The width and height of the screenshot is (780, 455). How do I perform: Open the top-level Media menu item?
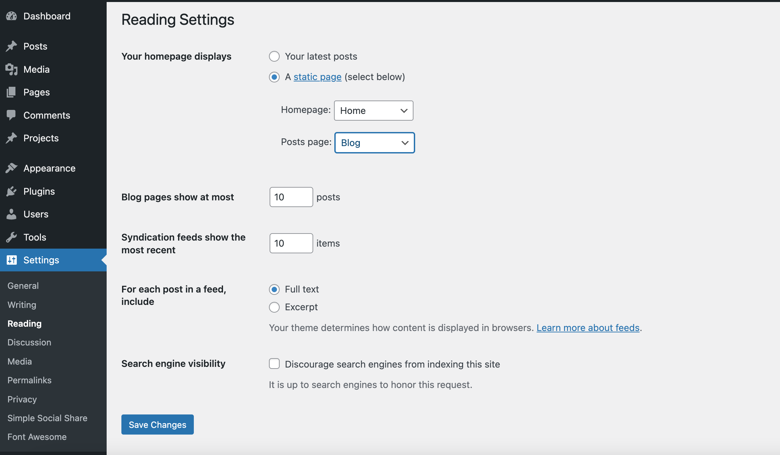[x=53, y=69]
